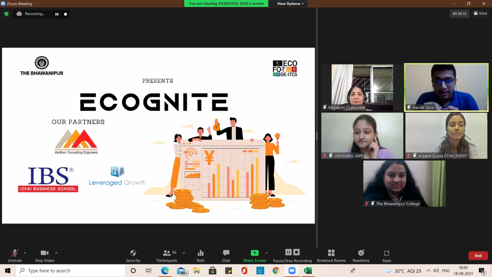The image size is (492, 277).
Task: Click the red End button
Action: click(478, 255)
